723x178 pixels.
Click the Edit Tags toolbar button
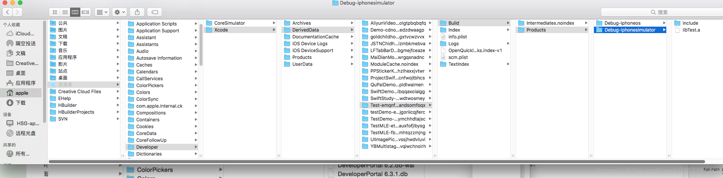pos(155,12)
